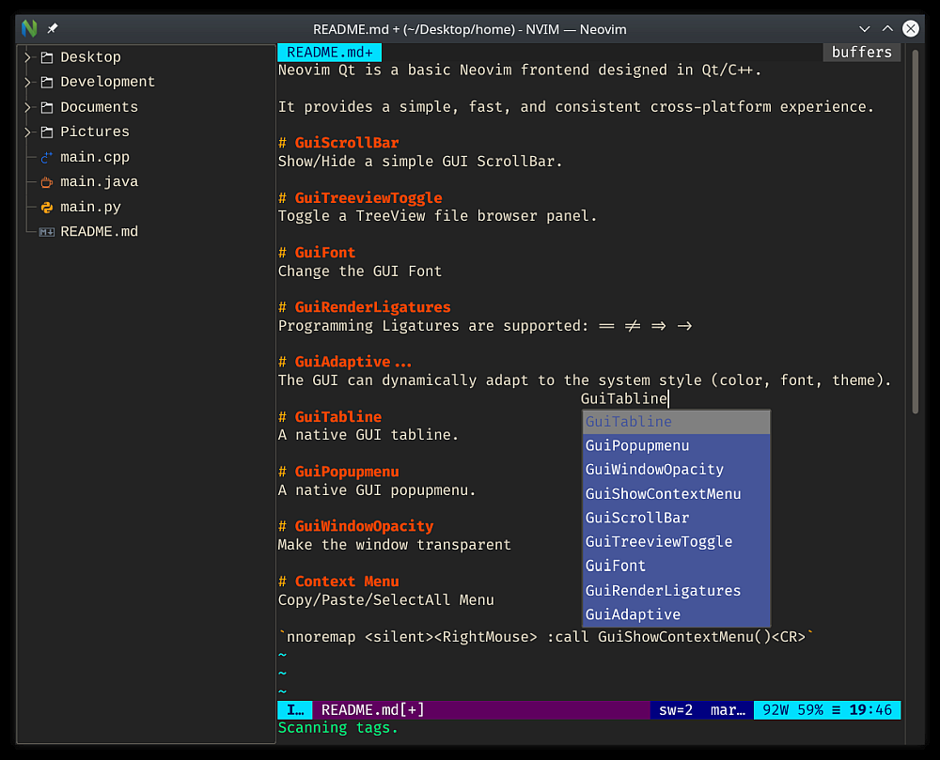
Task: Choose GuiRenderLigatures in completion popup
Action: pyautogui.click(x=676, y=591)
